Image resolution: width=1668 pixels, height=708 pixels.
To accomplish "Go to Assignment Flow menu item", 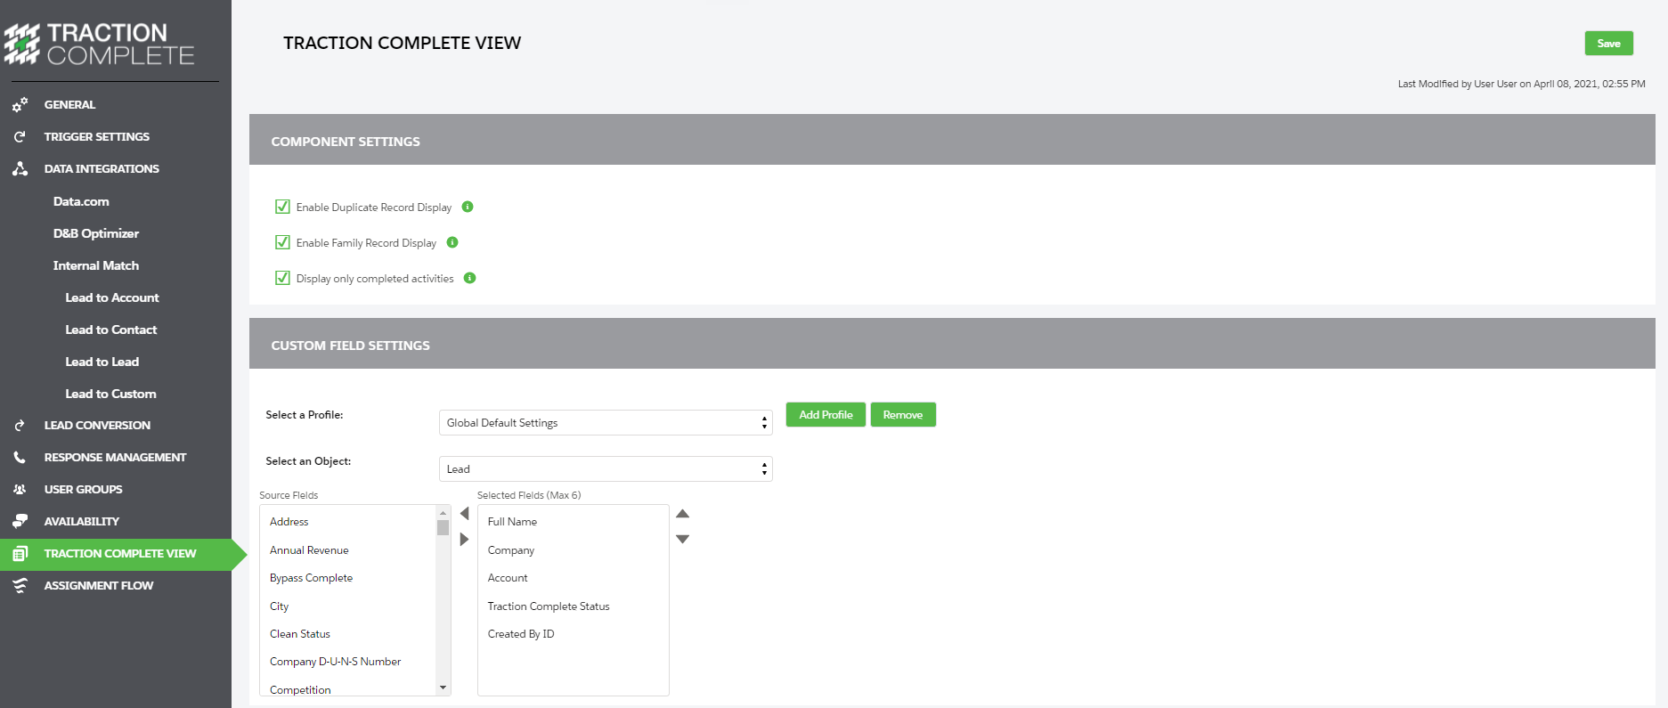I will point(98,585).
